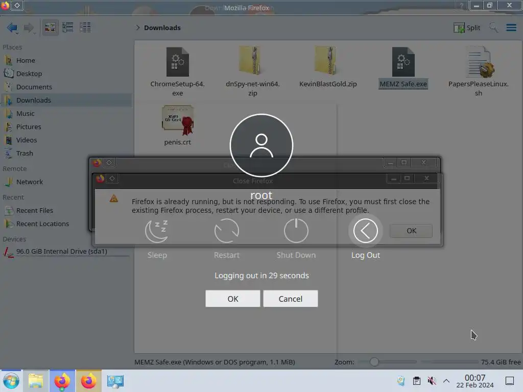
Task: Click the Shut Down power icon
Action: pos(296,231)
